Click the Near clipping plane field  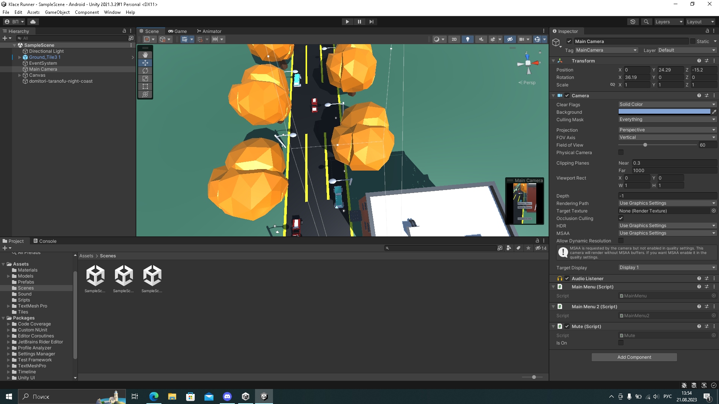coord(674,163)
